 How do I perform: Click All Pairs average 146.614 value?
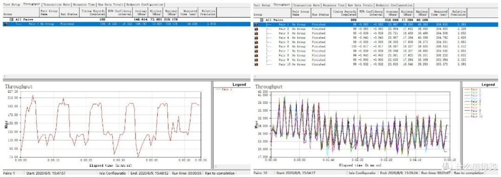[x=141, y=19]
